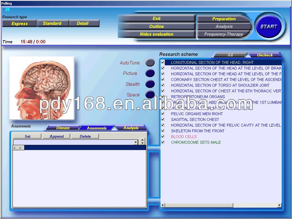
Task: Click the Append button
Action: 57,136
